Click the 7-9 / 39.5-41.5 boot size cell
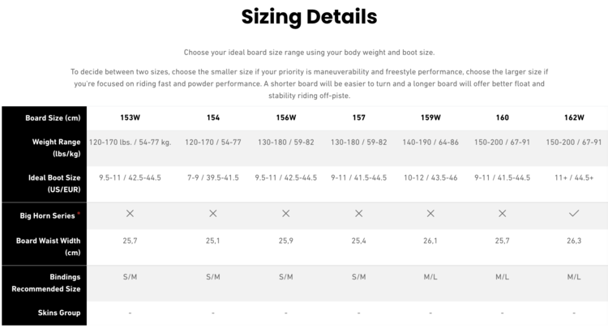 point(213,177)
